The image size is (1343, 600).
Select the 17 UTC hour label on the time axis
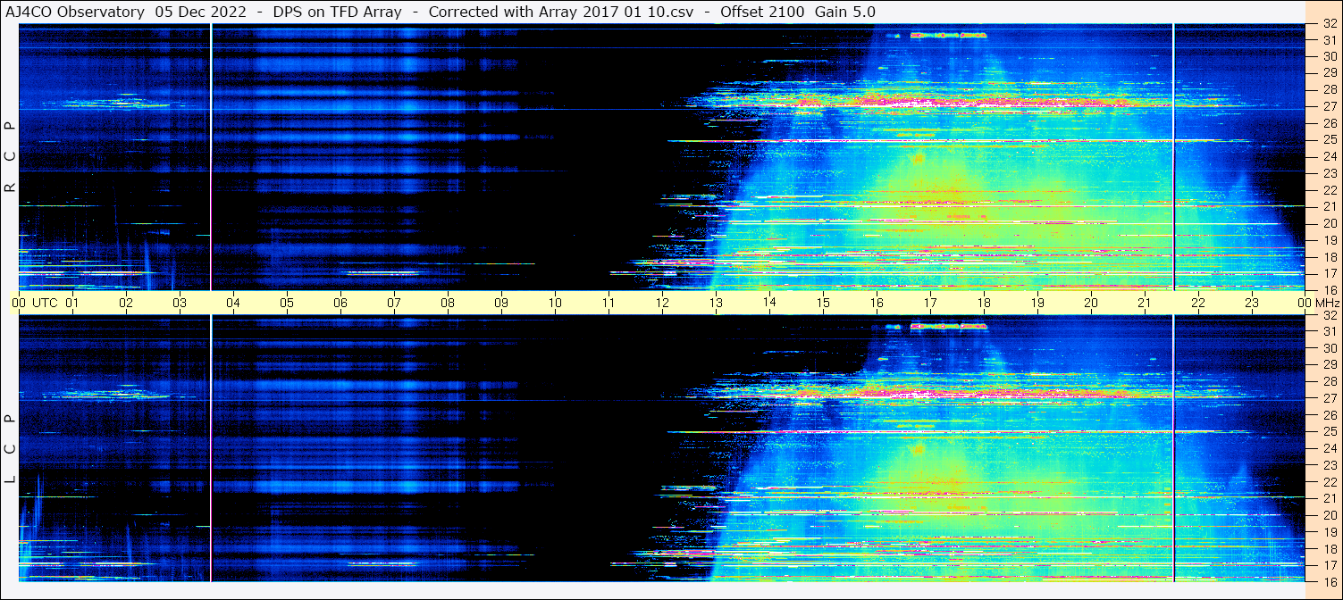(x=930, y=303)
